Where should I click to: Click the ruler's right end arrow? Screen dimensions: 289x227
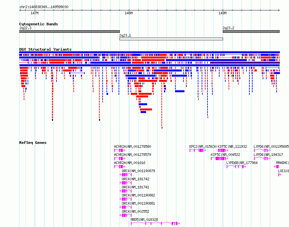point(279,10)
